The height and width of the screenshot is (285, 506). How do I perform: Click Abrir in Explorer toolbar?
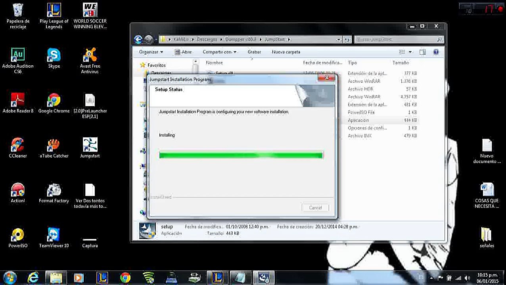tap(183, 52)
